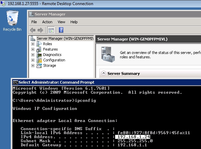Screen dimensions: 201x149
Task: Click the Copyright 2009 Microsoft Corporation line
Action: click(97, 92)
